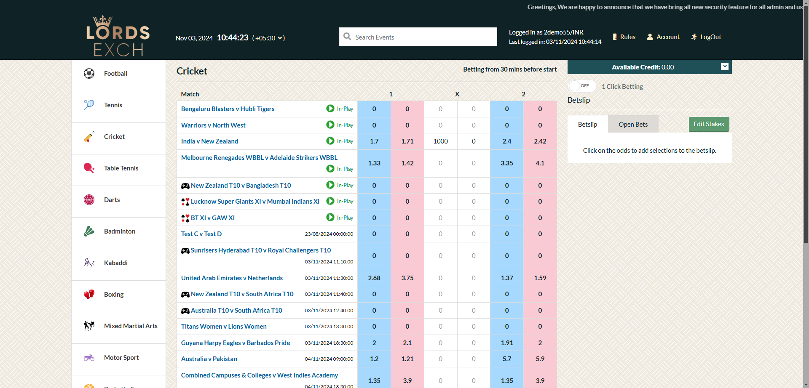Screen dimensions: 809x388
Task: Click the Motor Sport motorcycle icon
Action: pos(89,357)
